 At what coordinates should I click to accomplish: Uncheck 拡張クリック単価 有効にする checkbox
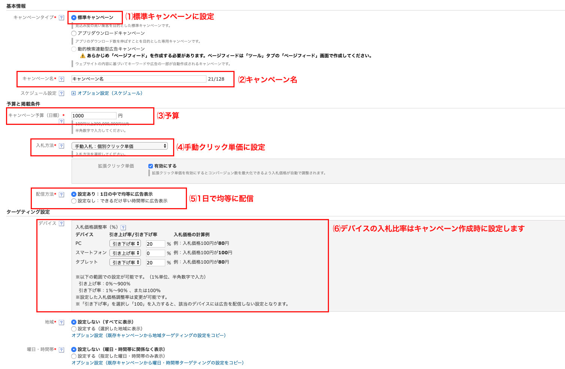pos(151,166)
